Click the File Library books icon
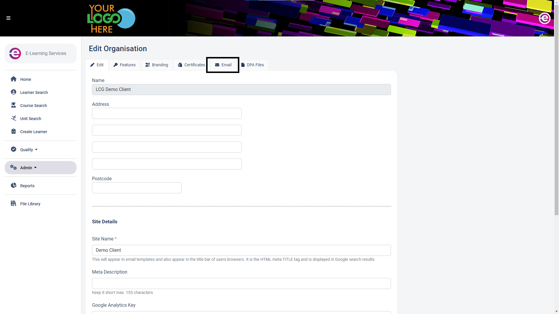The height and width of the screenshot is (314, 559). tap(13, 204)
